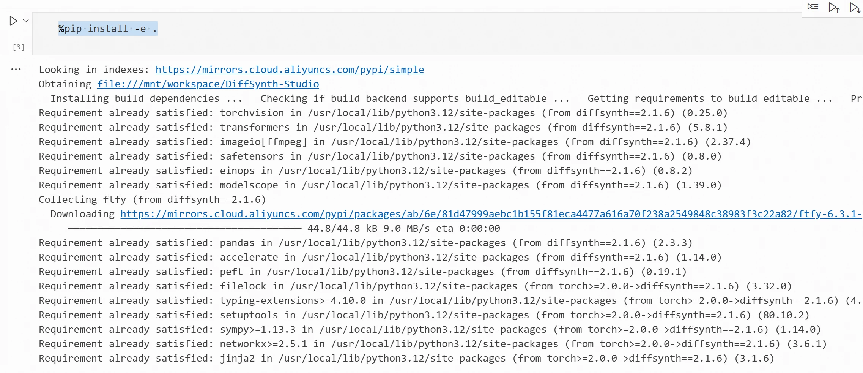The width and height of the screenshot is (863, 373).
Task: Open the aliyuncs pypi/simple index link
Action: point(290,70)
